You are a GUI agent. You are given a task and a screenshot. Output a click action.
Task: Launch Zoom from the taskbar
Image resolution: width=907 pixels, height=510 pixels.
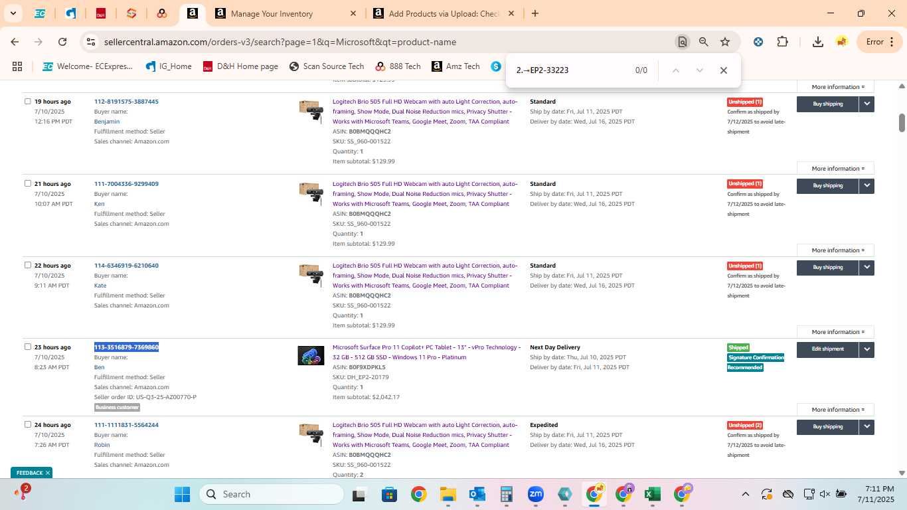[536, 494]
